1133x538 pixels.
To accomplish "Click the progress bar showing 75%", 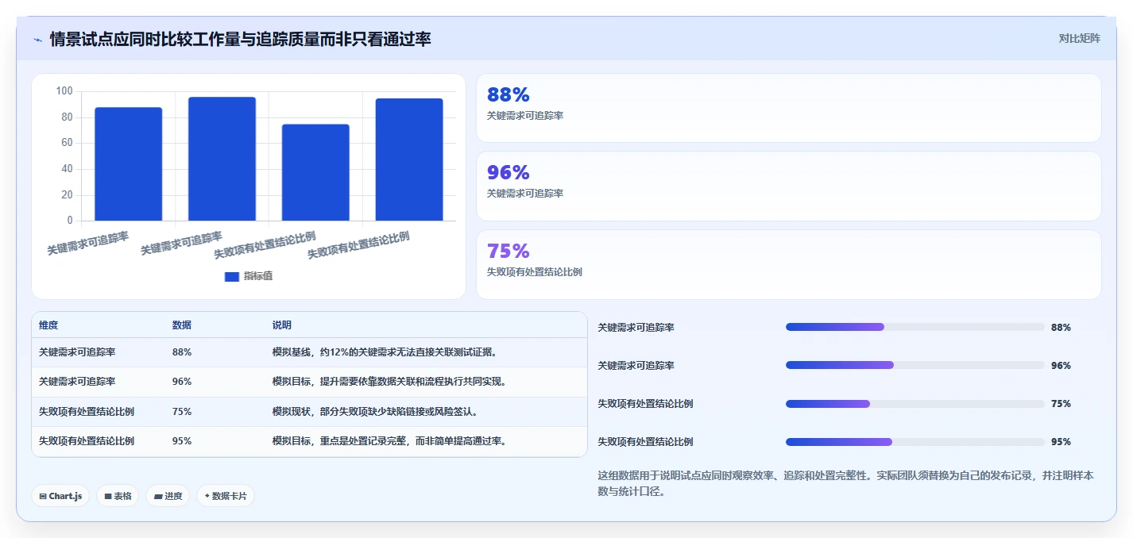I will click(915, 404).
